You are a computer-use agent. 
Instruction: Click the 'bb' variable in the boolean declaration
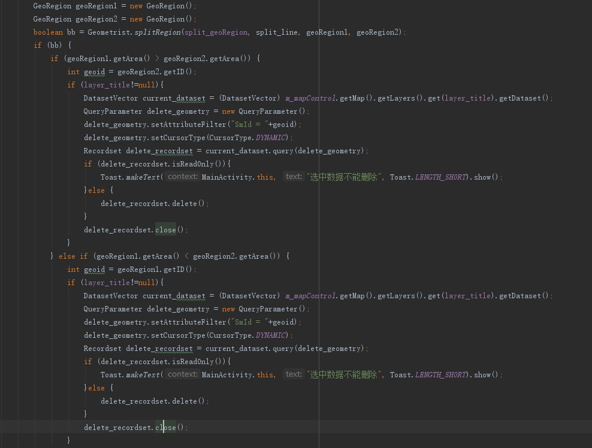point(71,32)
